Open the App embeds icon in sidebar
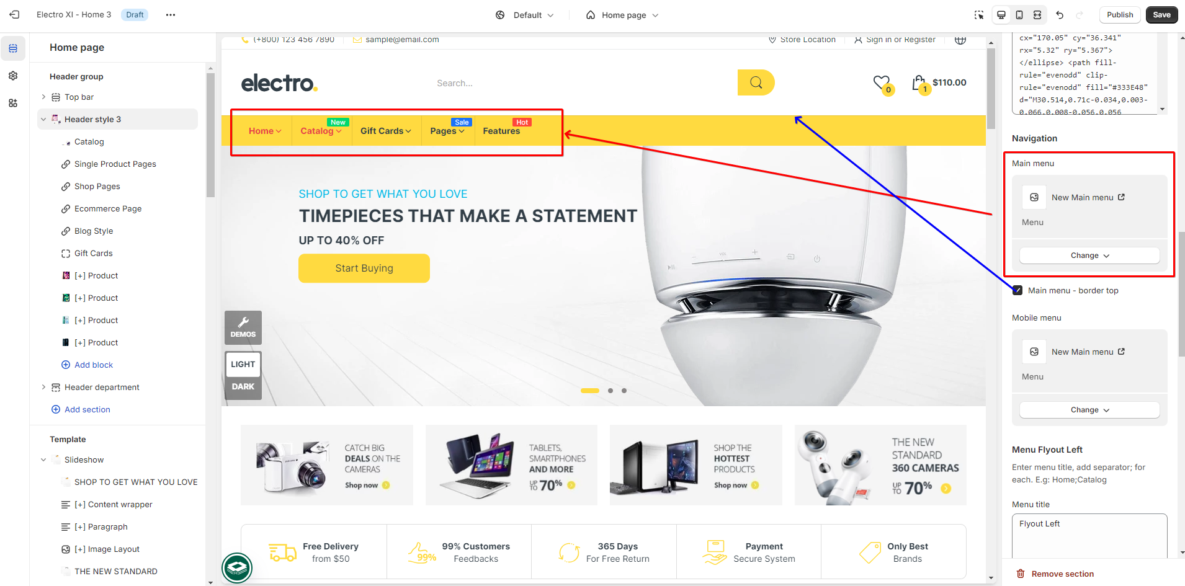Viewport: 1185px width, 586px height. (x=13, y=103)
